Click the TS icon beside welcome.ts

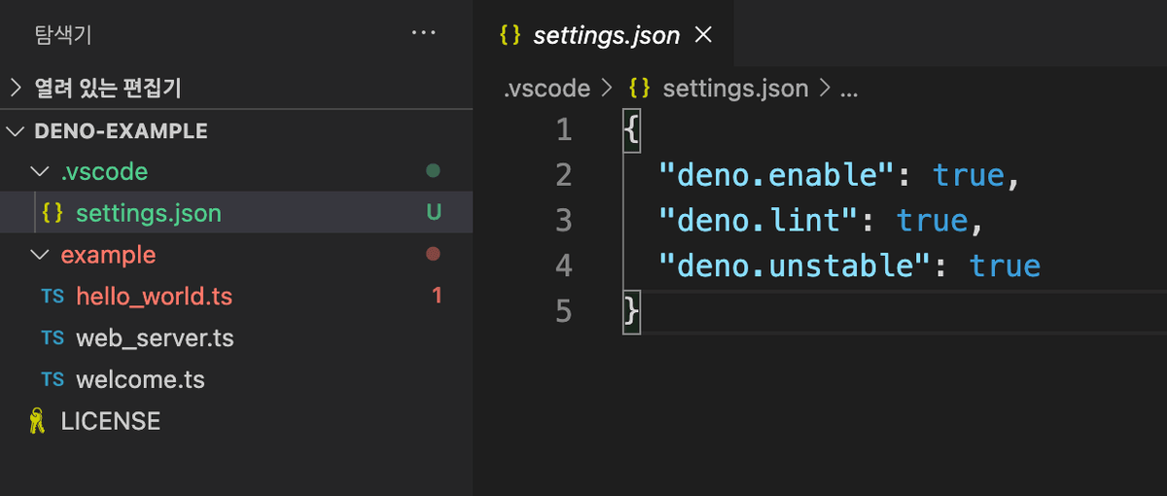click(x=53, y=379)
